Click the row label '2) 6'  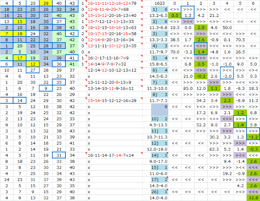(x=159, y=21)
